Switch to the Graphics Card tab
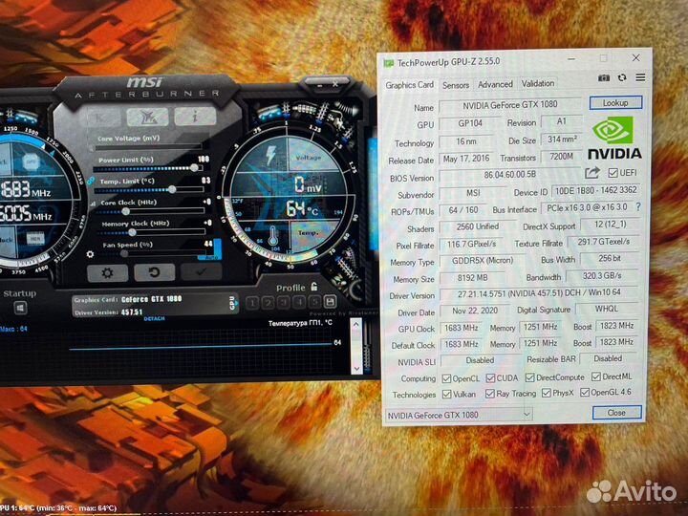This screenshot has width=688, height=516. point(409,85)
